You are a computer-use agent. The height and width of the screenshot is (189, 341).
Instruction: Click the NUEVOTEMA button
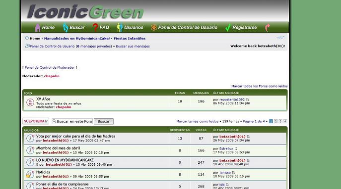coord(36,121)
